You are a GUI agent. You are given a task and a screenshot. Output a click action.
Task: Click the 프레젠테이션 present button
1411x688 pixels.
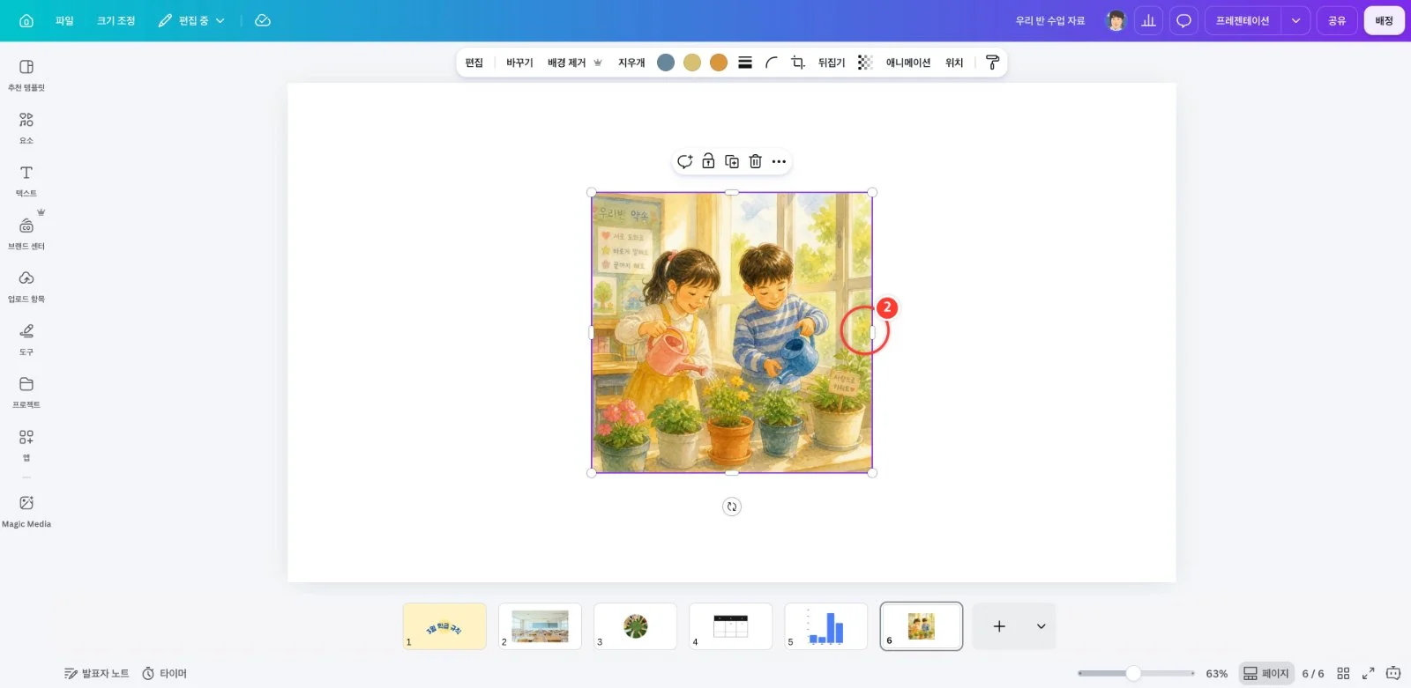click(x=1243, y=20)
